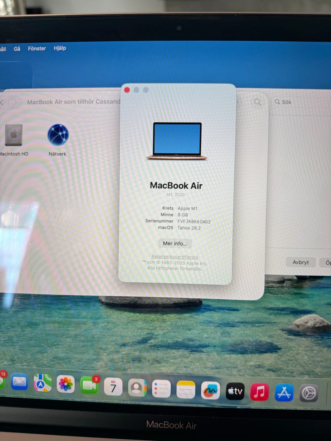Close the About This Mac window
331x441 pixels.
127,90
